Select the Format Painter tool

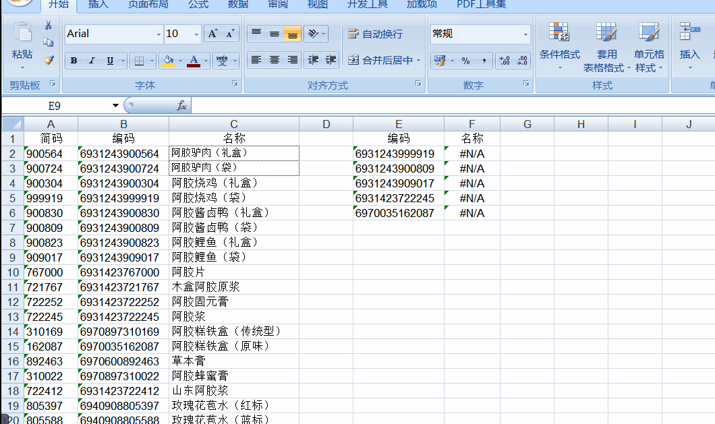pos(47,61)
